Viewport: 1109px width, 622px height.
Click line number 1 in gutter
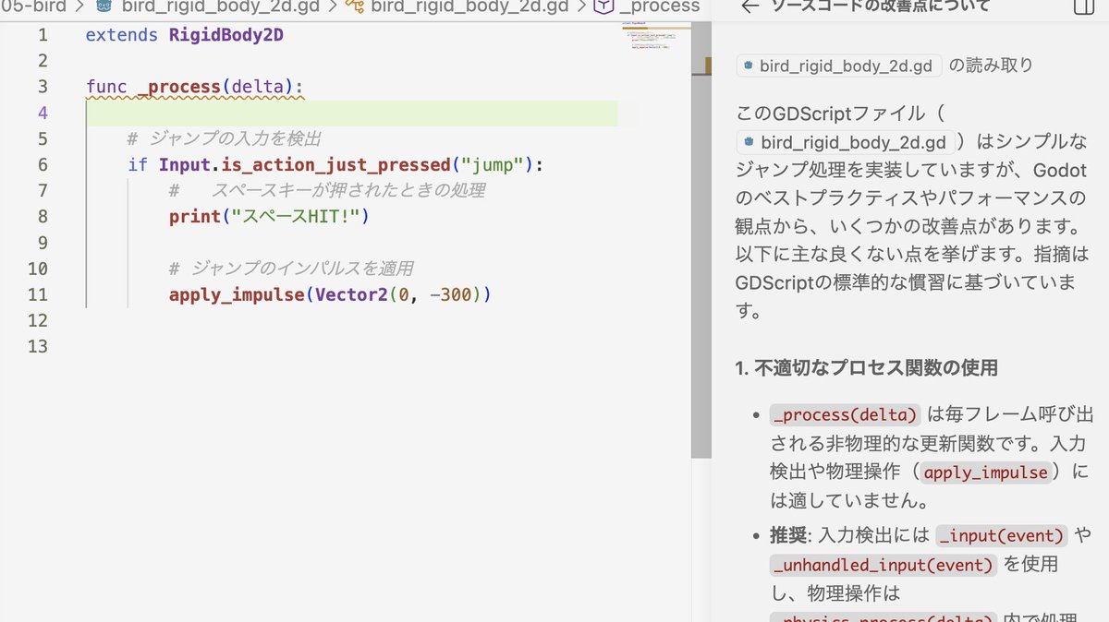[x=43, y=36]
